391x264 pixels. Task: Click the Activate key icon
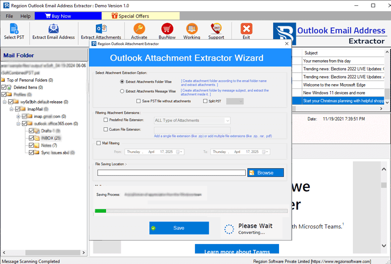click(139, 29)
